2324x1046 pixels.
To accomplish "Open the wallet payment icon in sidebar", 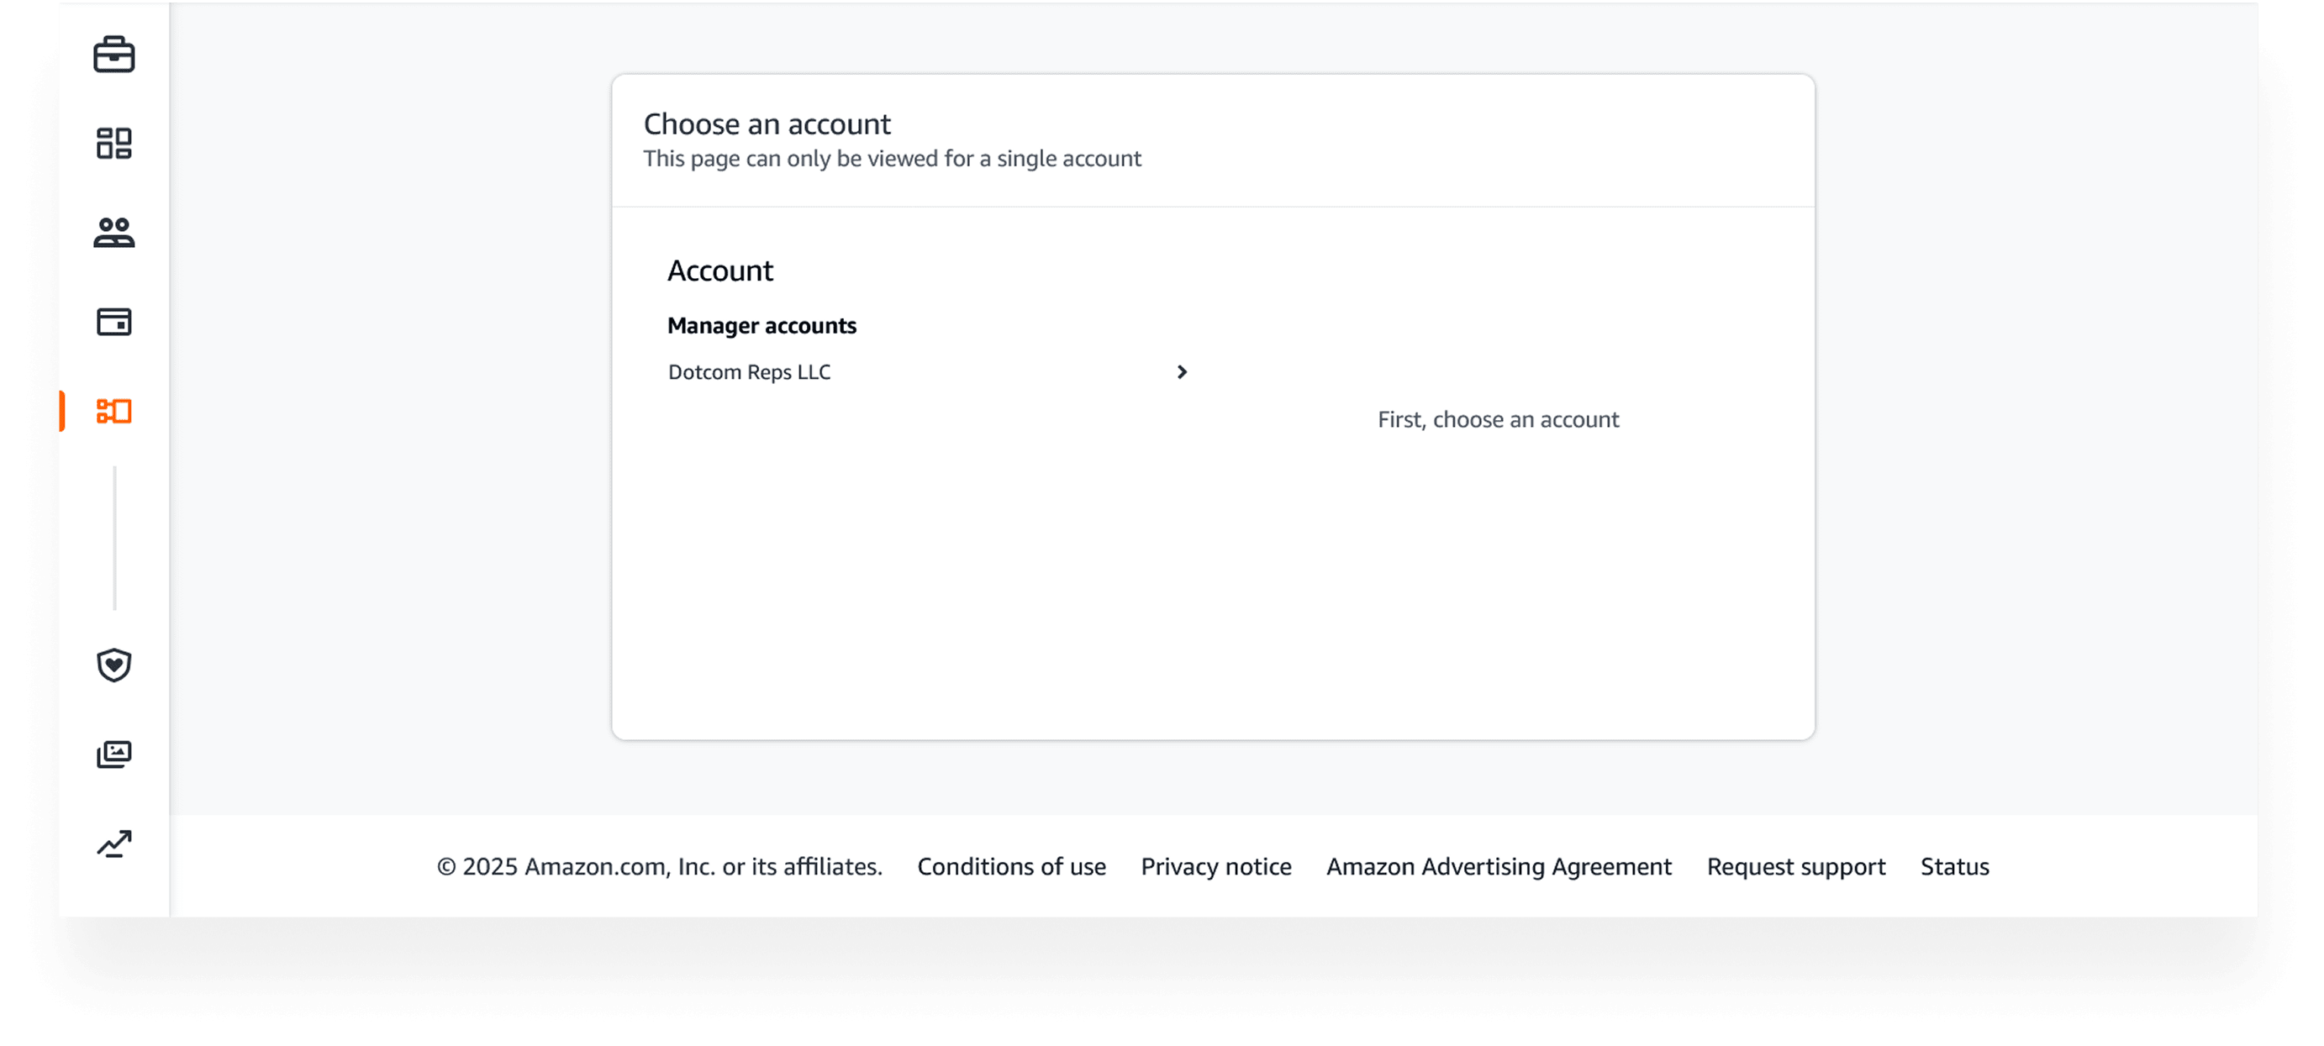I will pos(113,321).
